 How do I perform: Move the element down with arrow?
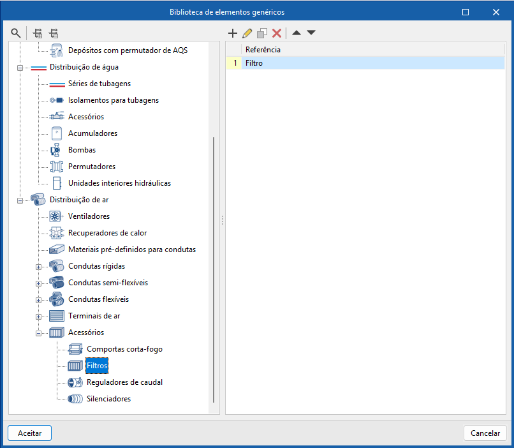(311, 33)
